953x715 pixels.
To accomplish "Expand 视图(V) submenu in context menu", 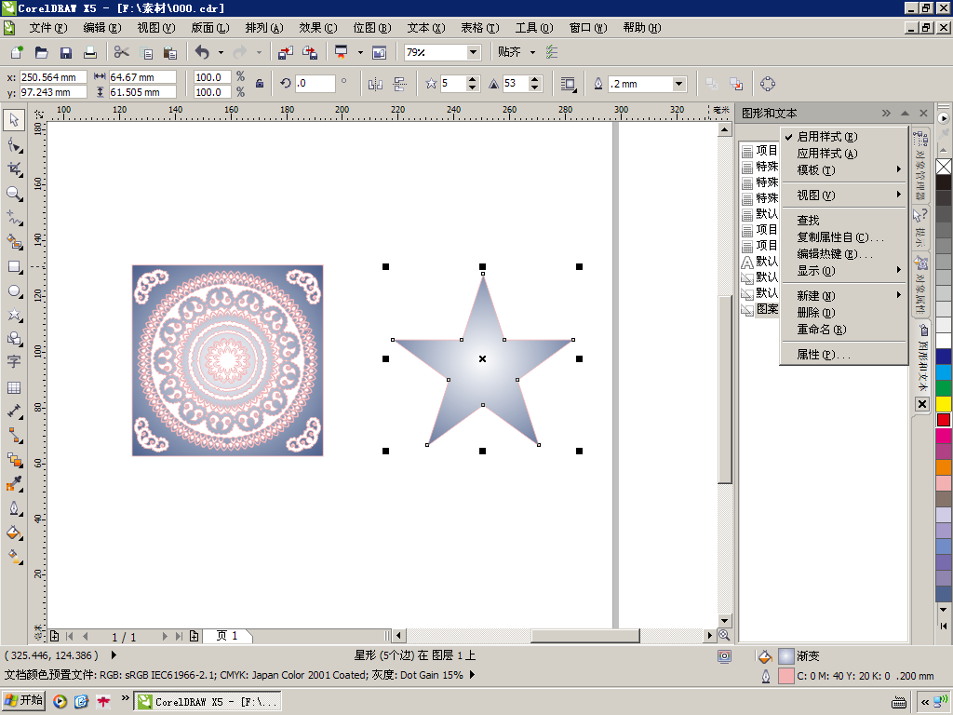I will pos(844,195).
